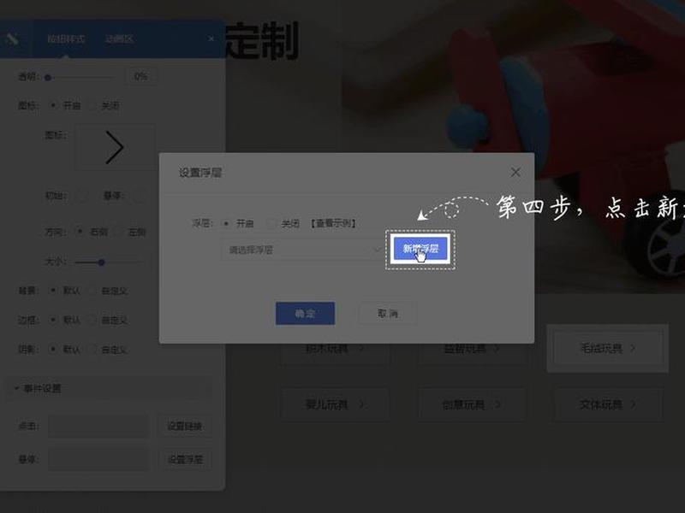This screenshot has width=685, height=513.
Task: Cancel the 设置浮层 dialog with 取消
Action: pyautogui.click(x=388, y=313)
